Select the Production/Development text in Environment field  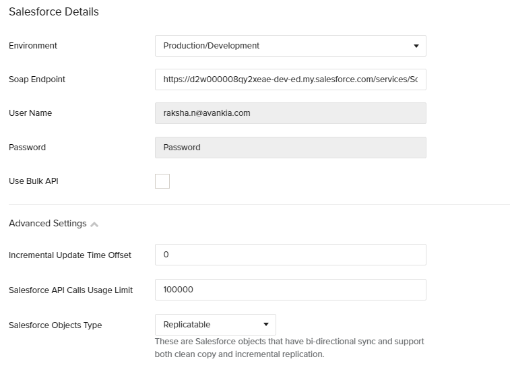coord(212,46)
